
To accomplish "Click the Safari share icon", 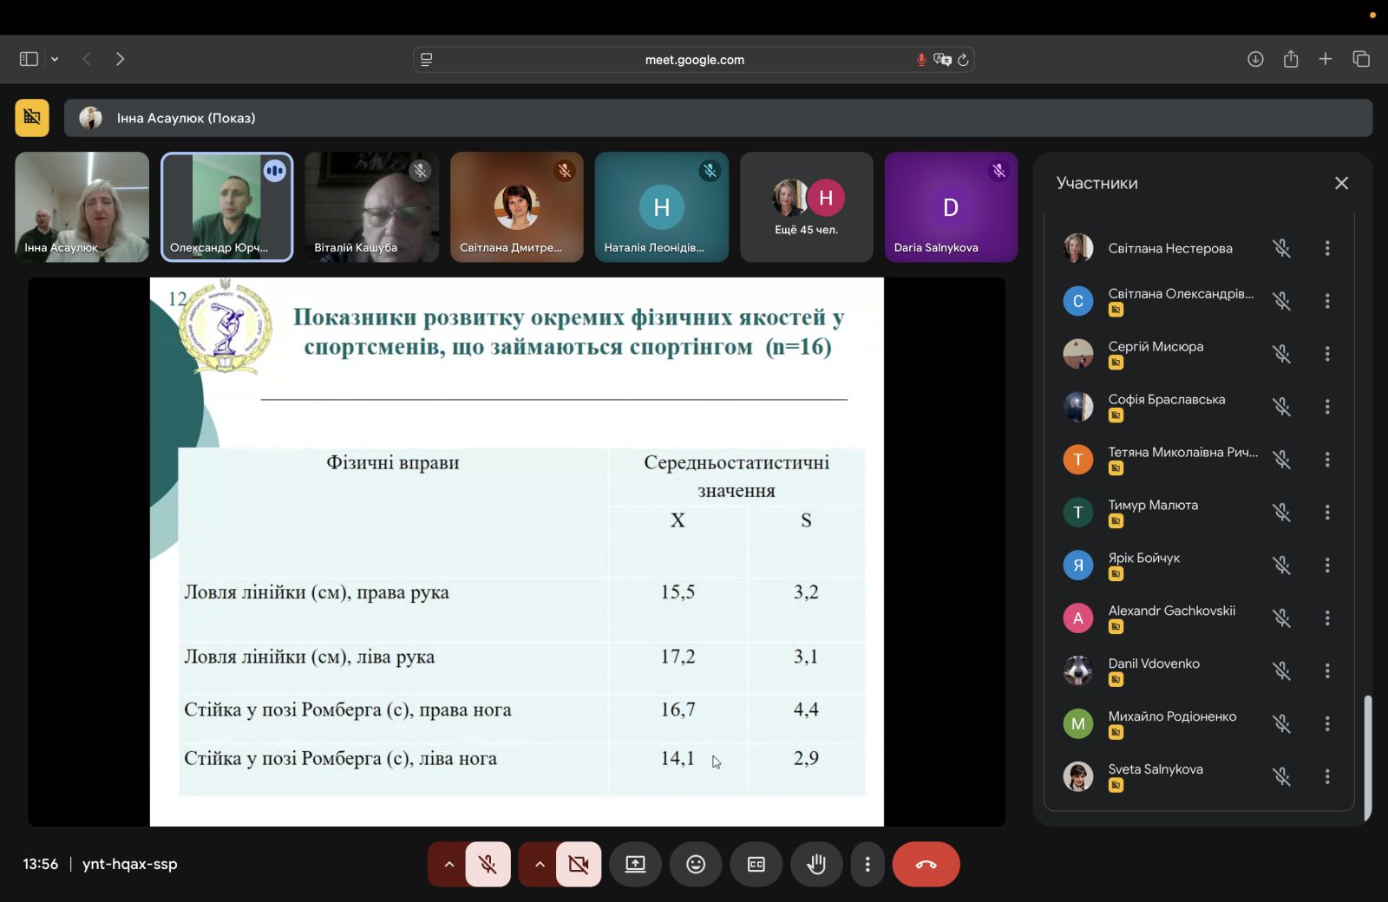I will pos(1291,59).
